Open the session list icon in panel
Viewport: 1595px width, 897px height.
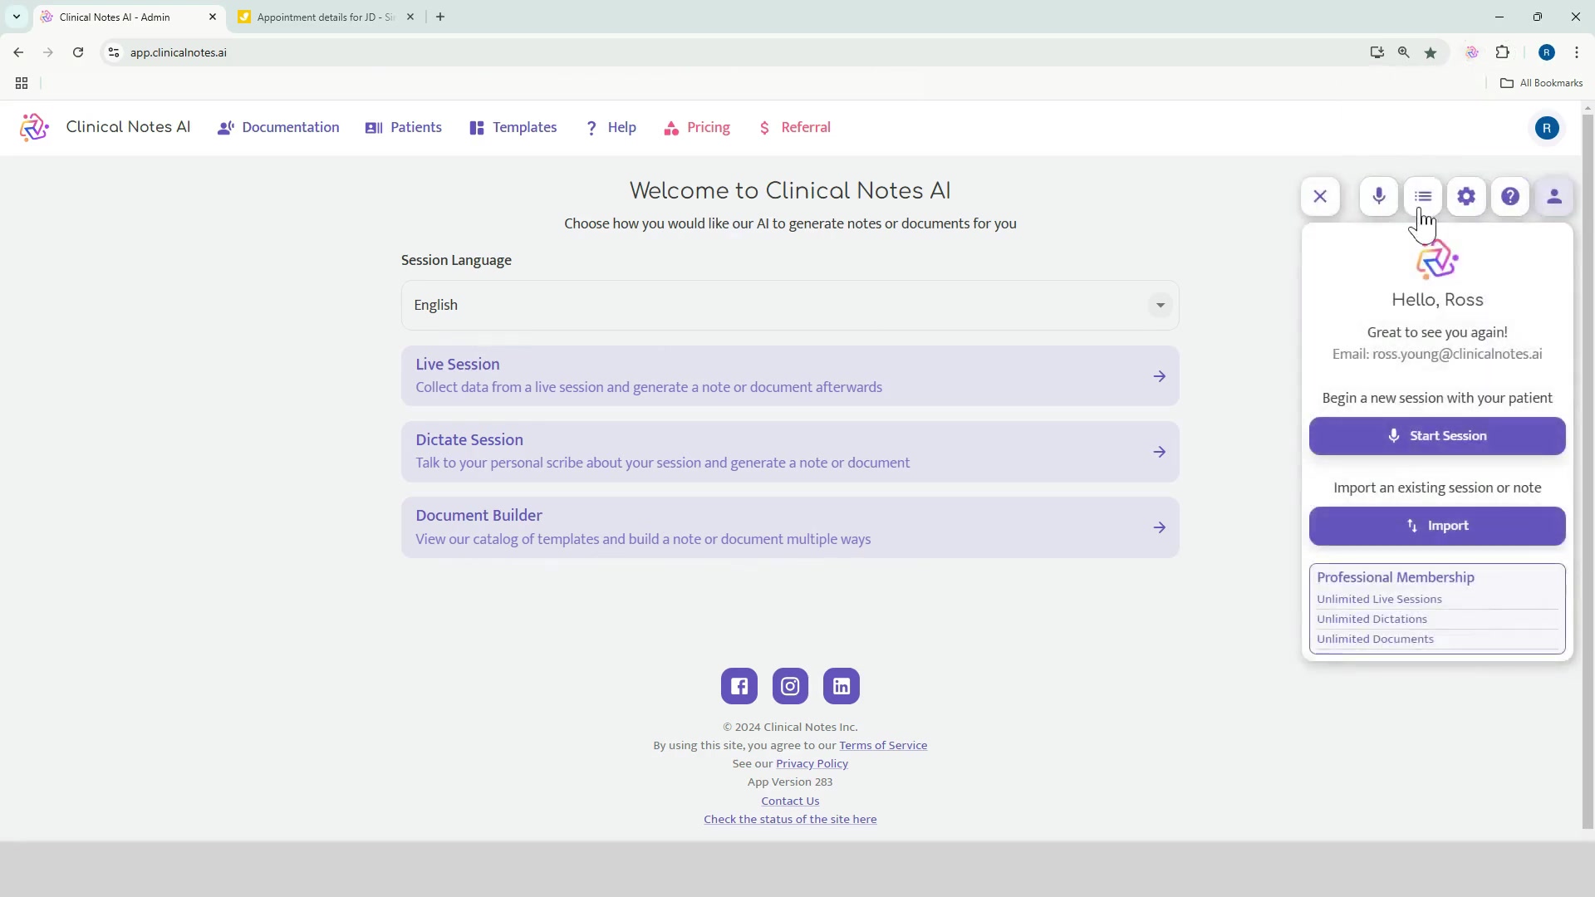click(1423, 197)
